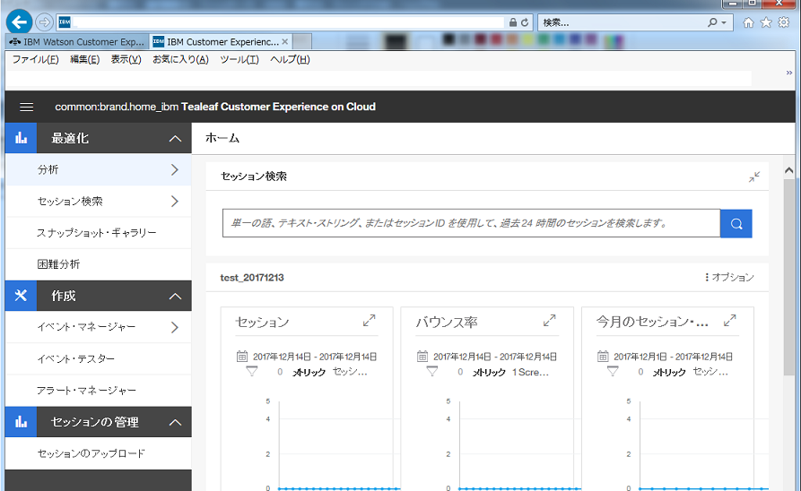Open スナップショット・ギャラリー in sidebar

click(98, 233)
